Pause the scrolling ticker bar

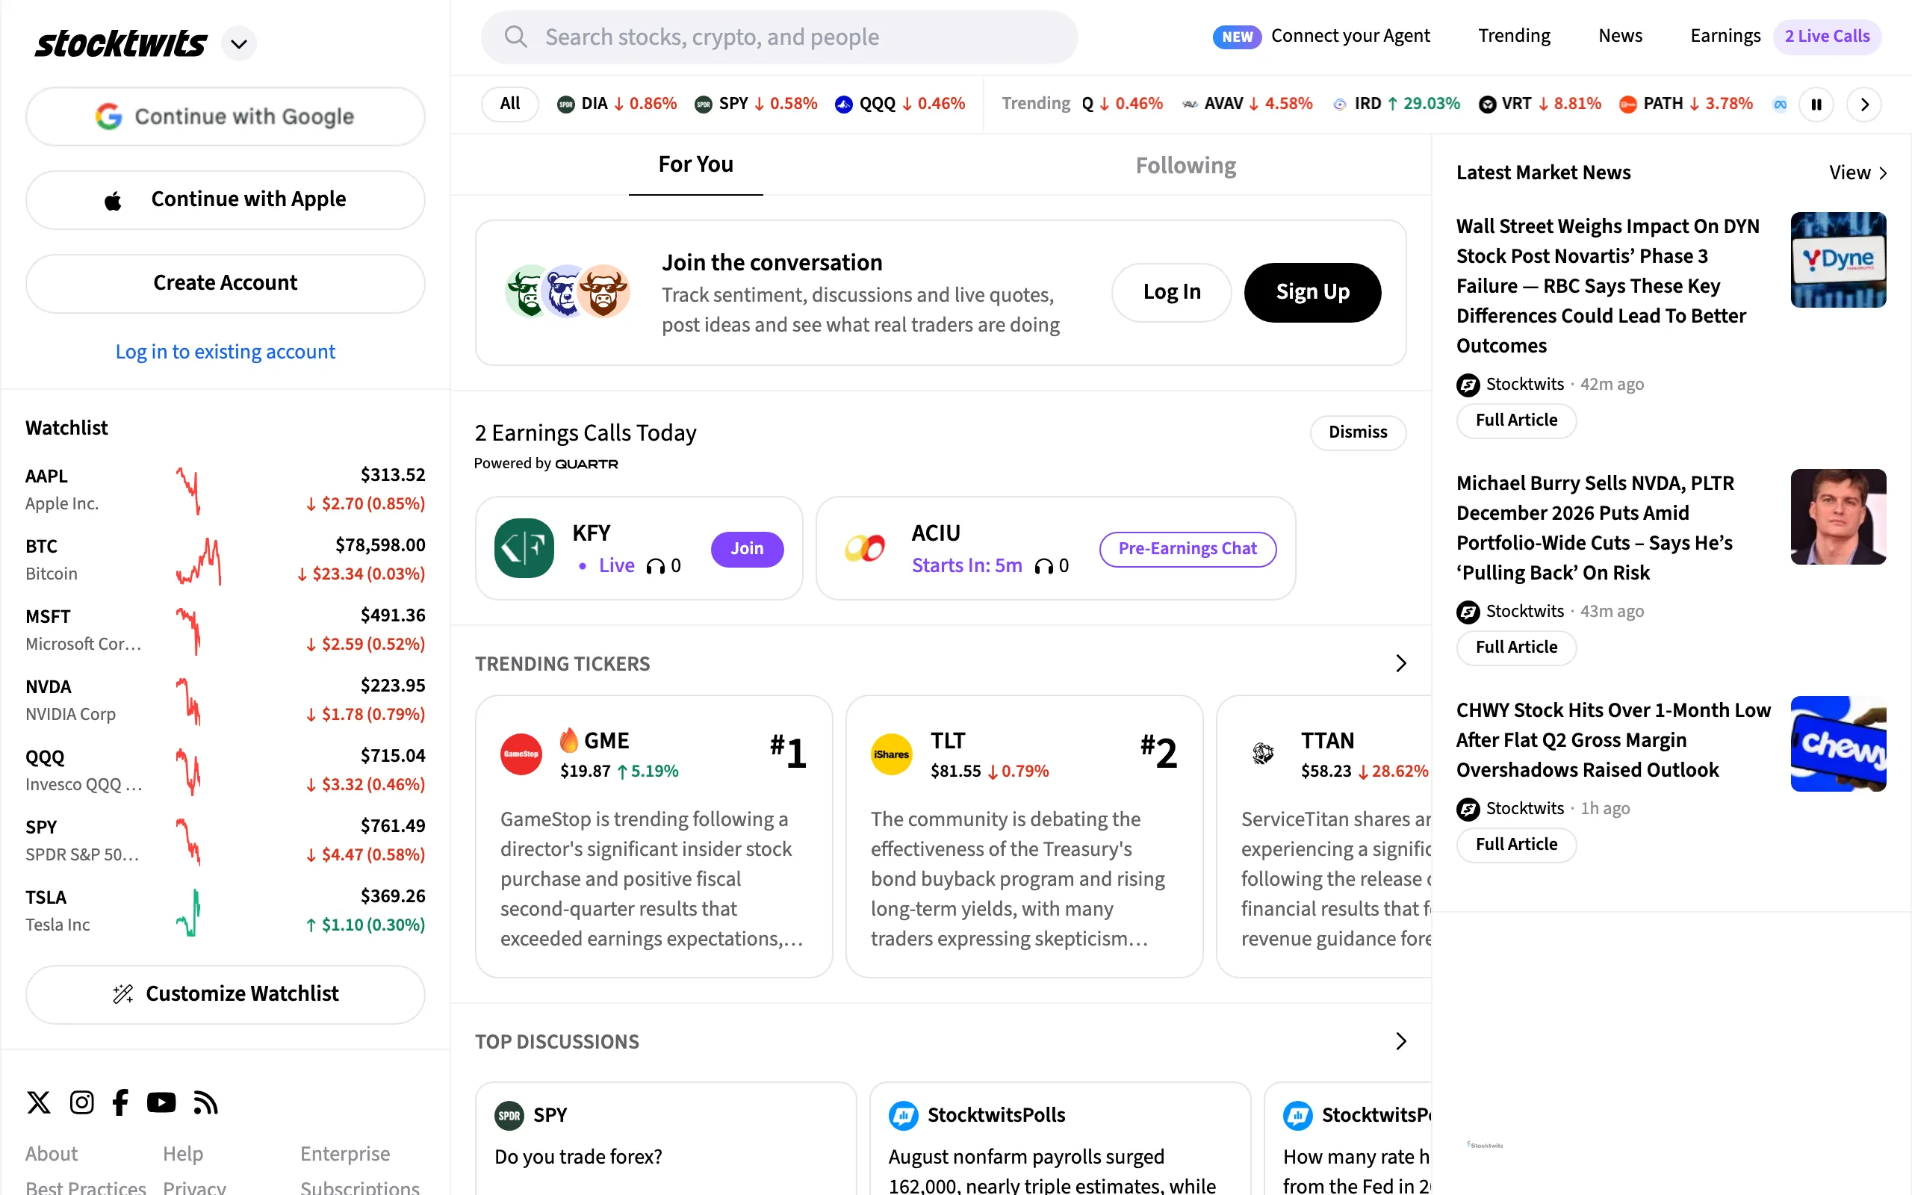tap(1816, 105)
